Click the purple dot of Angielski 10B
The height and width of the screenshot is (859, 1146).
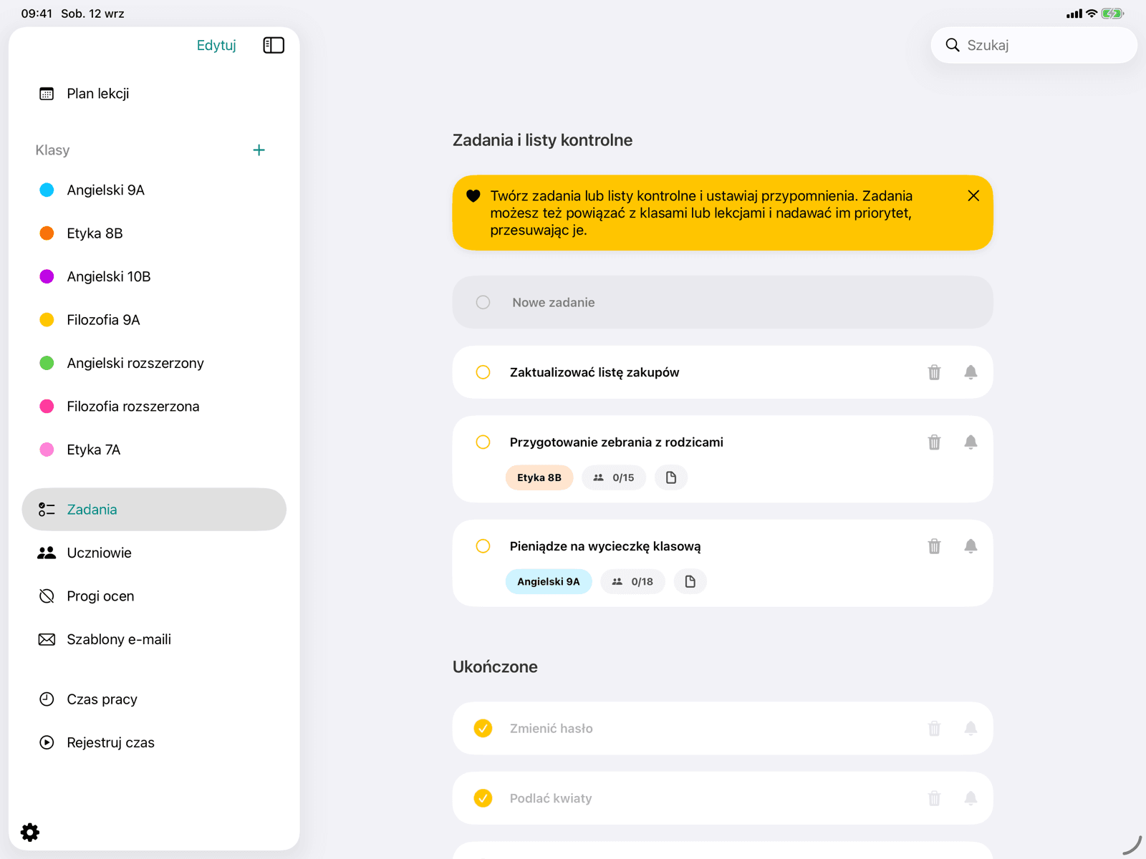pyautogui.click(x=47, y=276)
